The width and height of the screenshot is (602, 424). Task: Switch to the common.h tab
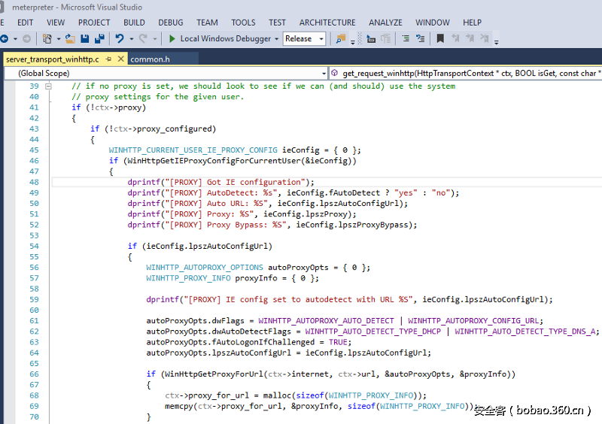tap(150, 59)
